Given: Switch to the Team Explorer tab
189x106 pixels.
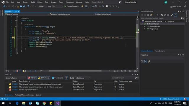Looking at the screenshot, I should (x=160, y=51).
